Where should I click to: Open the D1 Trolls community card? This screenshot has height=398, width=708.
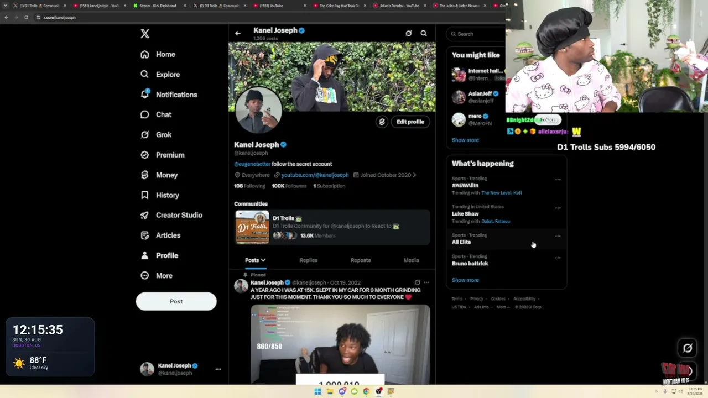coord(332,227)
